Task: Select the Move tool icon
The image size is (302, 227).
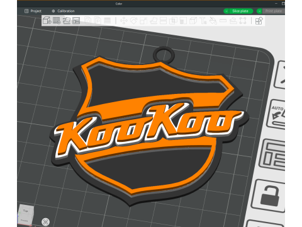Action: point(124,21)
